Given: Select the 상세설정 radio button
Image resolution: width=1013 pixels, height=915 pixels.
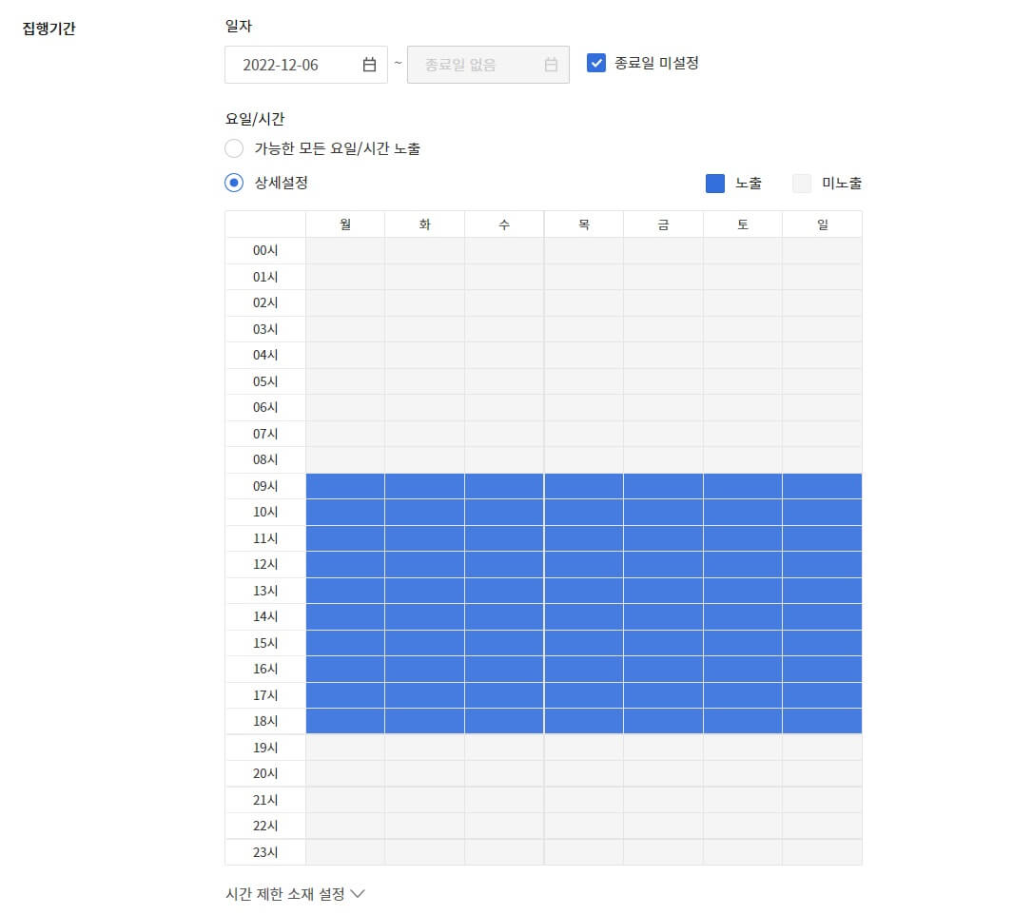Looking at the screenshot, I should (234, 183).
